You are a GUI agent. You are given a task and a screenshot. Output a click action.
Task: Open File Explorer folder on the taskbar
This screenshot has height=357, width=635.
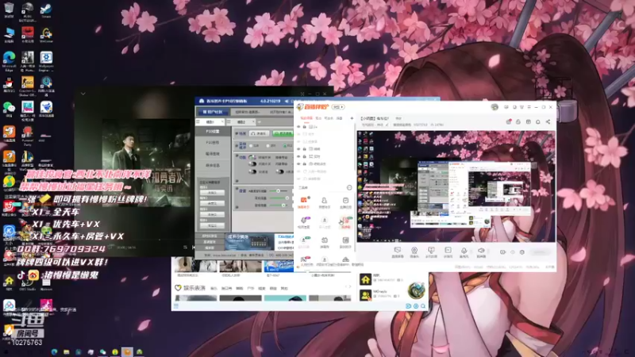pyautogui.click(x=67, y=351)
